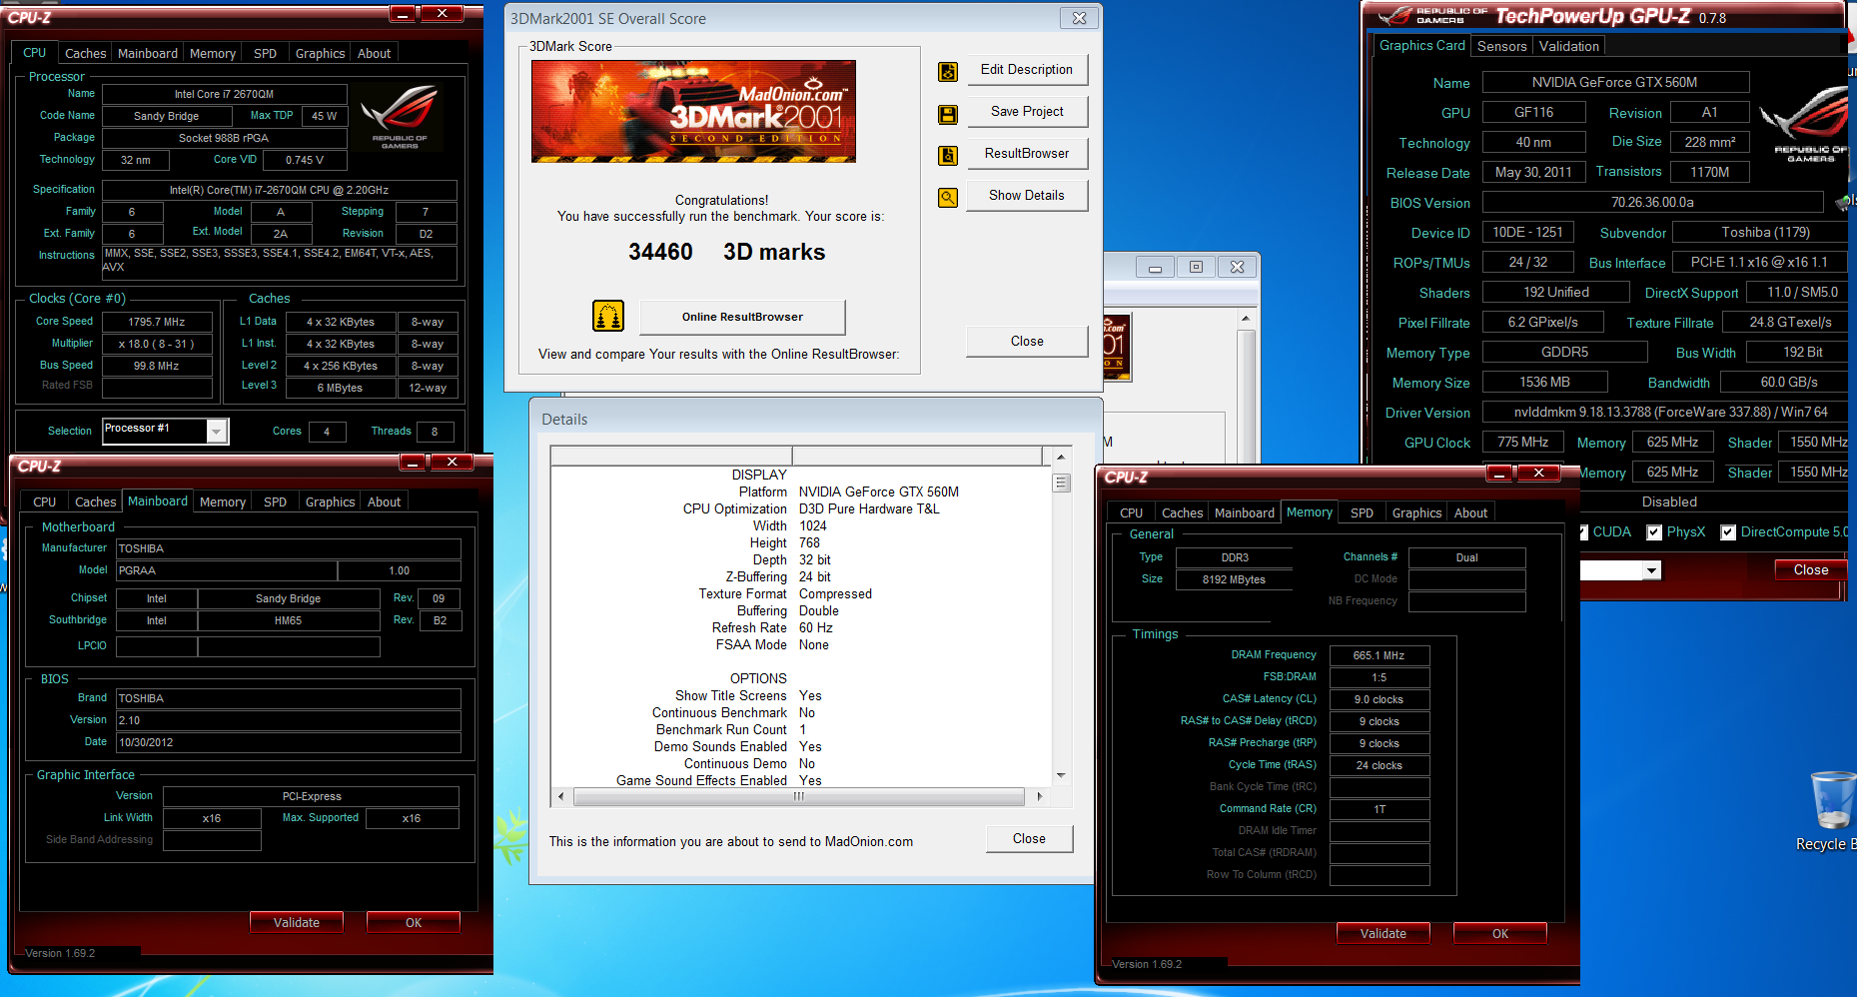Image resolution: width=1857 pixels, height=997 pixels.
Task: Click the Core Speed value 1795.7 MHz
Action: coord(157,322)
